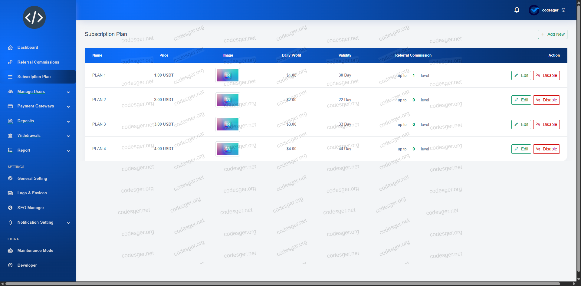Click the Dashboard home icon

click(10, 48)
